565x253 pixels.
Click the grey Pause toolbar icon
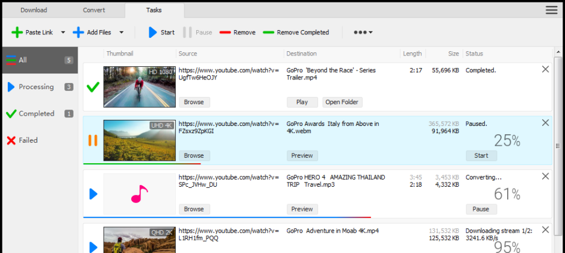pos(187,33)
